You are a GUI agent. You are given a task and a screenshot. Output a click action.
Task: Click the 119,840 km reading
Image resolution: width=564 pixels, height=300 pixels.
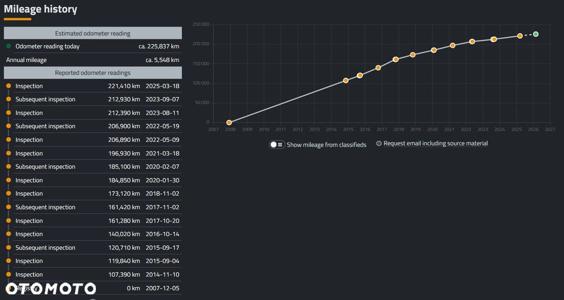[x=124, y=261]
